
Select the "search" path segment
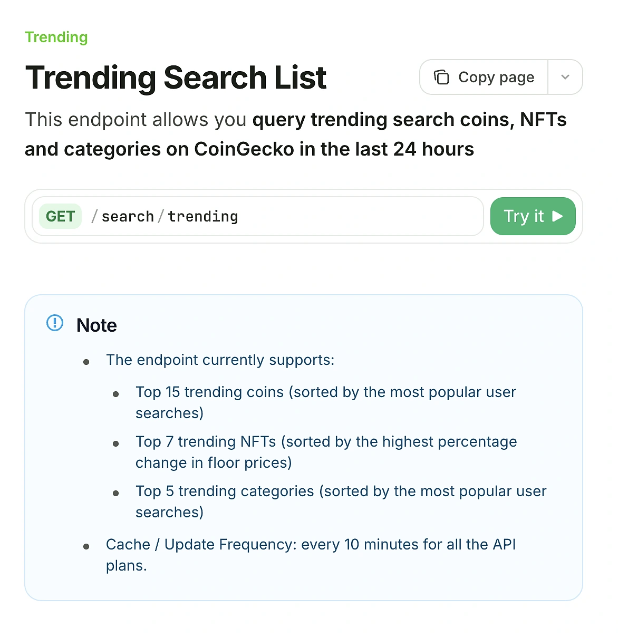(x=128, y=216)
